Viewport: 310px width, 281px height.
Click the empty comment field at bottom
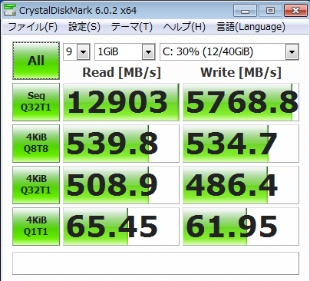pos(156,263)
